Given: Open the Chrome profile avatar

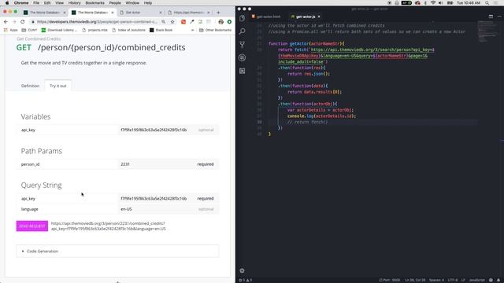Looking at the screenshot, I should pos(220,22).
